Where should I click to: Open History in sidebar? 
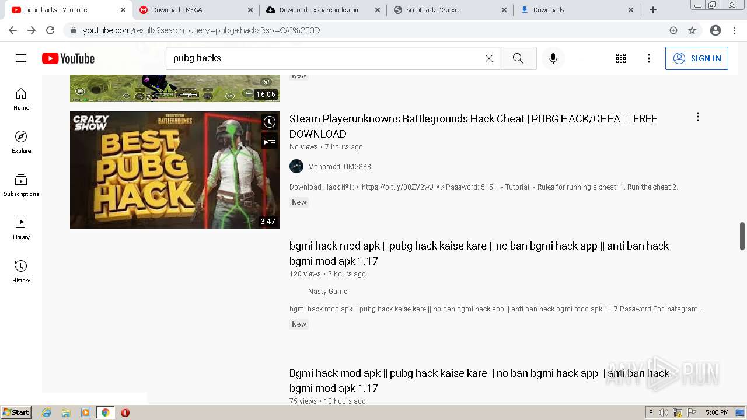[21, 272]
